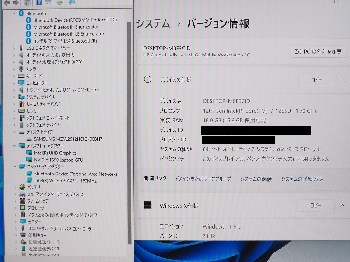Image resolution: width=350 pixels, height=262 pixels.
Task: Expand the システム デバイス node
Action: pyautogui.click(x=14, y=97)
